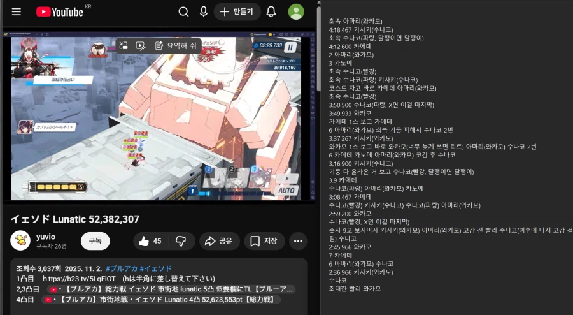573x315 pixels.
Task: Dislike the video with thumbs-down icon
Action: (x=181, y=241)
